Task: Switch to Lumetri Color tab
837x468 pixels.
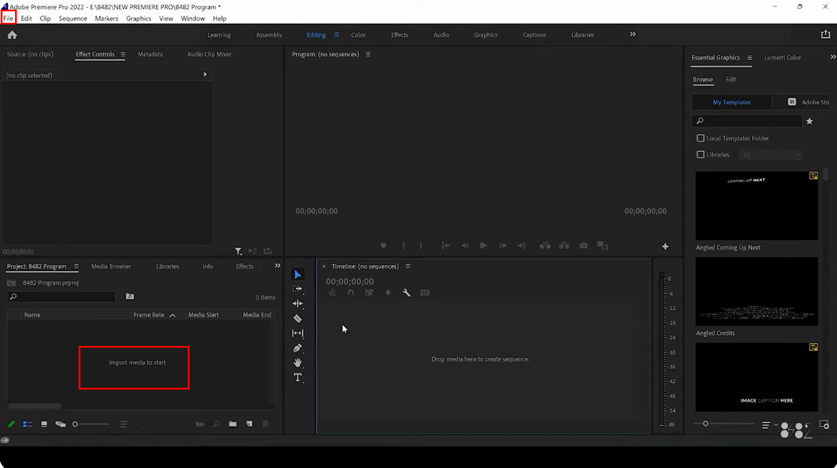Action: click(x=783, y=57)
